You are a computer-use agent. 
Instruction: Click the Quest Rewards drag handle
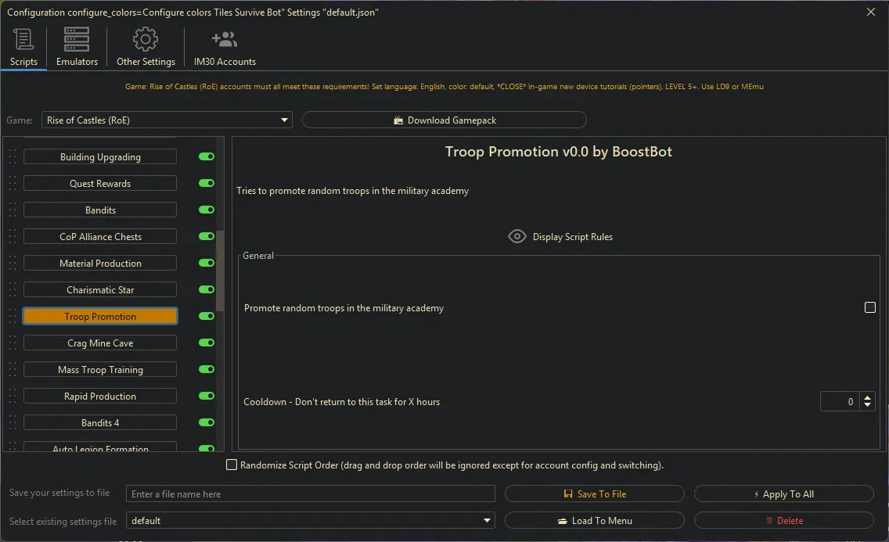[x=13, y=184]
